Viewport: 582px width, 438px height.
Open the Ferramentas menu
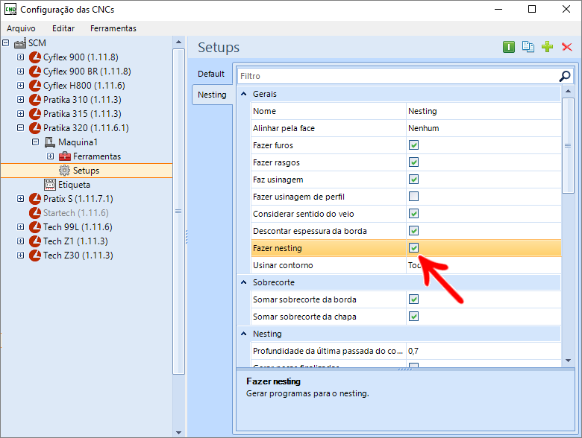113,28
